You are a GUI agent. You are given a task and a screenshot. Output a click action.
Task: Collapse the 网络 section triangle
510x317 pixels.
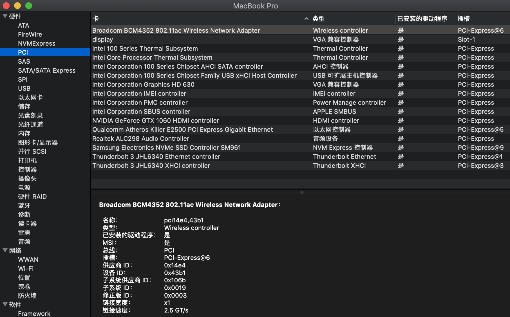tap(5, 250)
